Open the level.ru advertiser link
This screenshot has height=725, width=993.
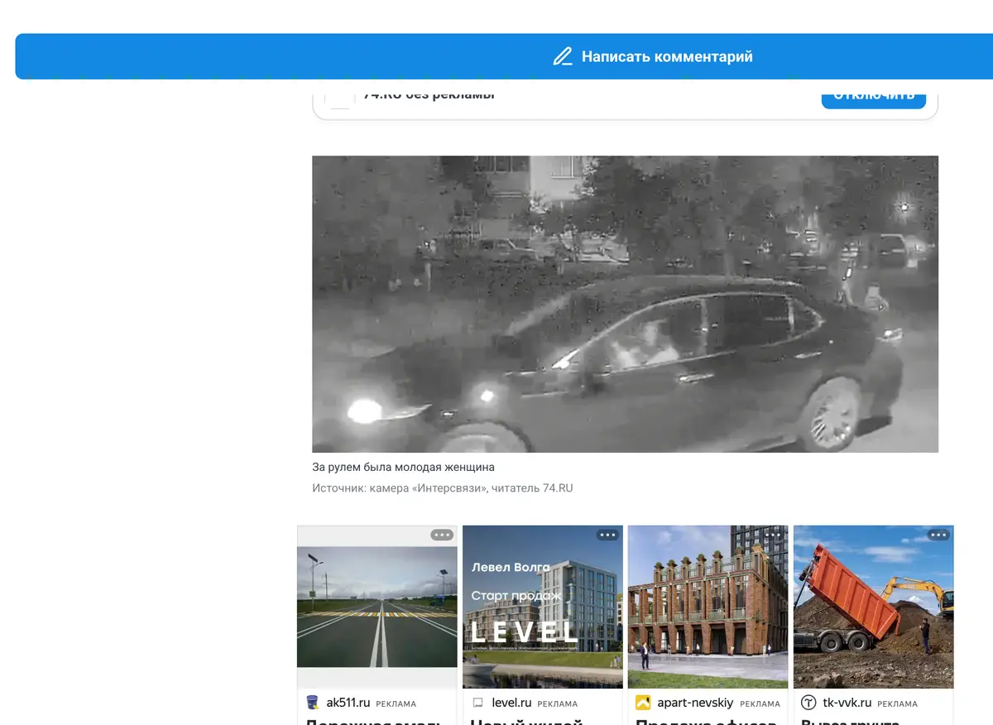point(511,703)
